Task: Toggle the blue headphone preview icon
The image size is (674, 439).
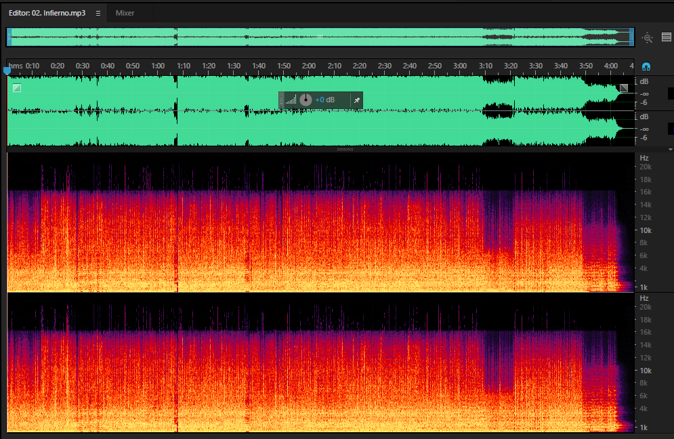Action: [x=646, y=66]
